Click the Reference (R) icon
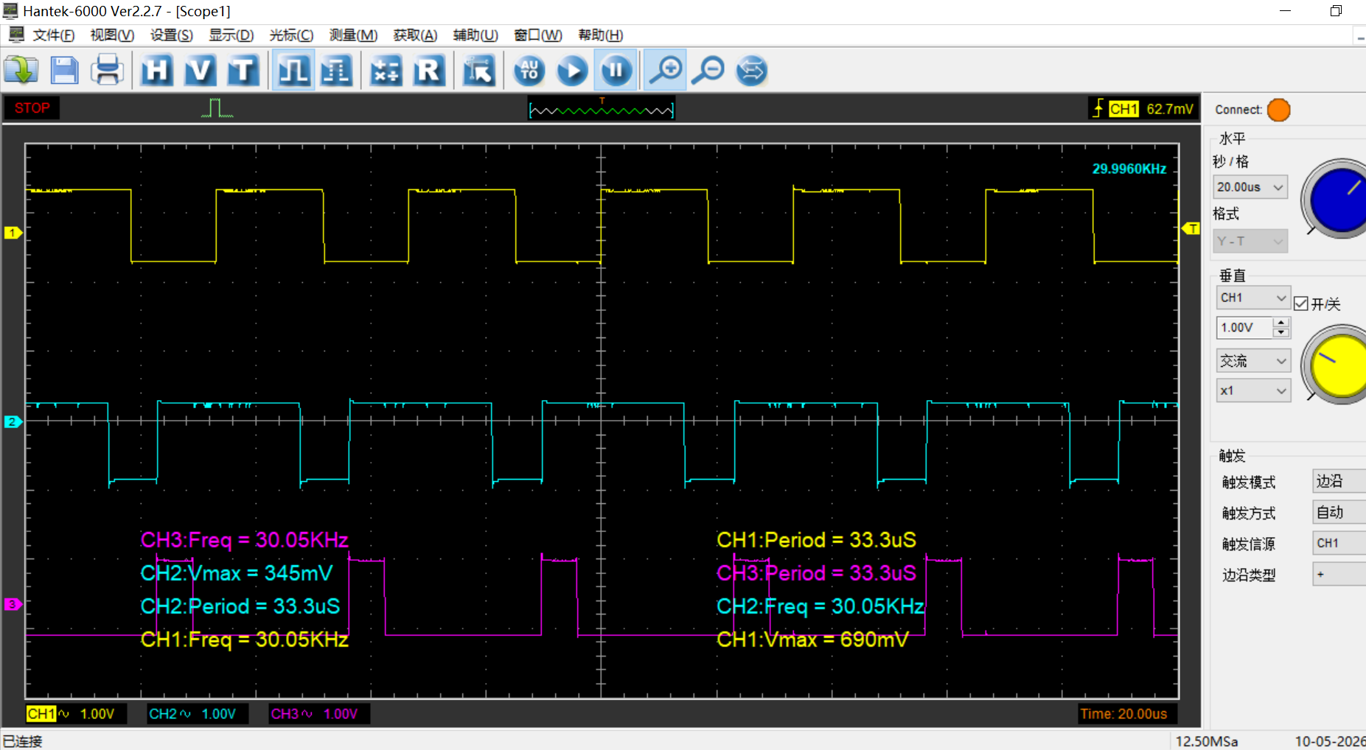This screenshot has height=750, width=1366. [428, 70]
